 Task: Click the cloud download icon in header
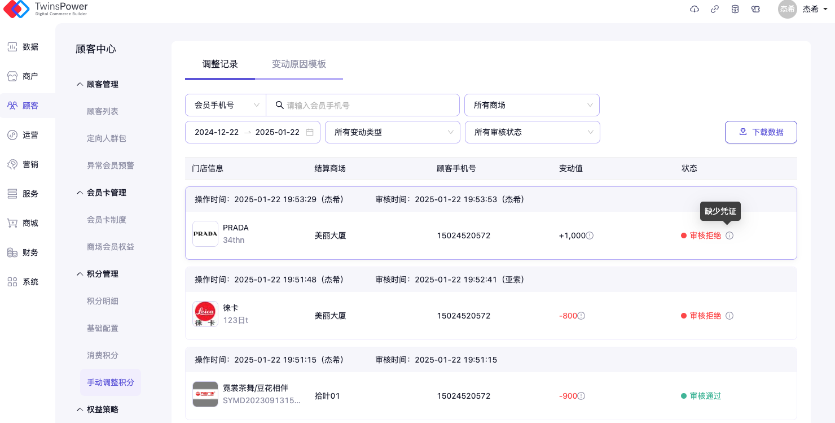click(695, 9)
